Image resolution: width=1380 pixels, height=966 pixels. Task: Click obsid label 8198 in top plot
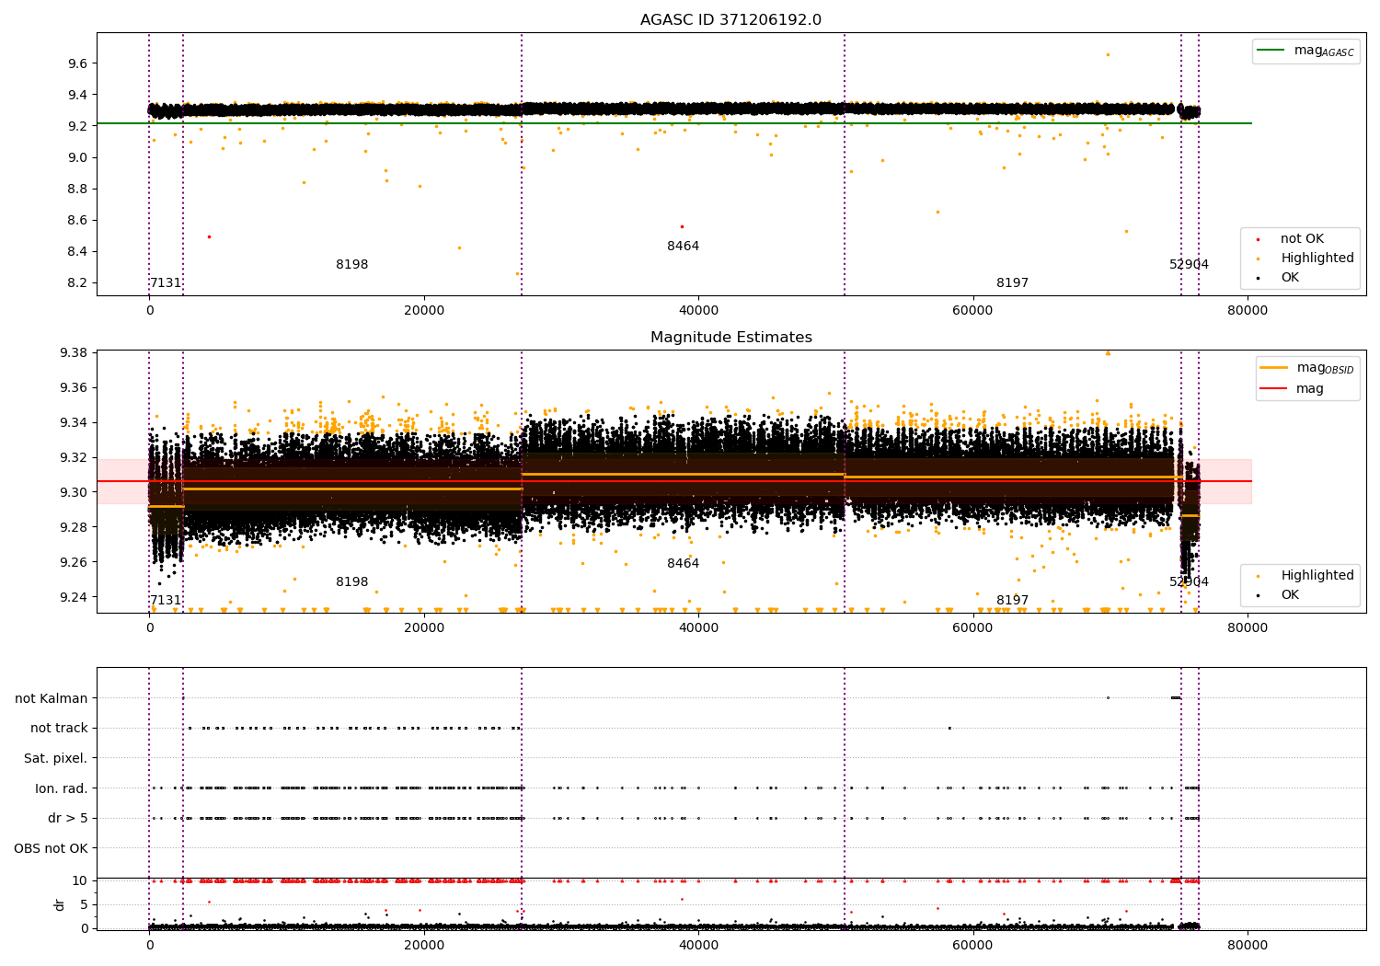[x=351, y=265]
